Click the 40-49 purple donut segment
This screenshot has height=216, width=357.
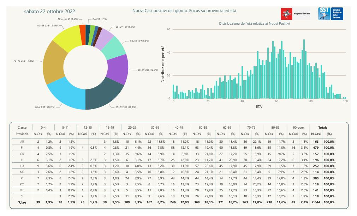pyautogui.click(x=118, y=69)
